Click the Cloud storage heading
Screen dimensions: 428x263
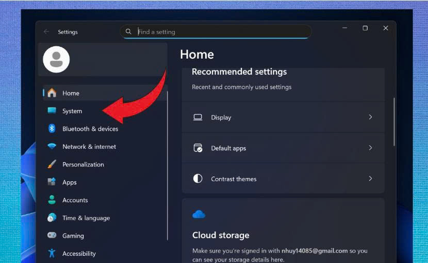pos(221,235)
